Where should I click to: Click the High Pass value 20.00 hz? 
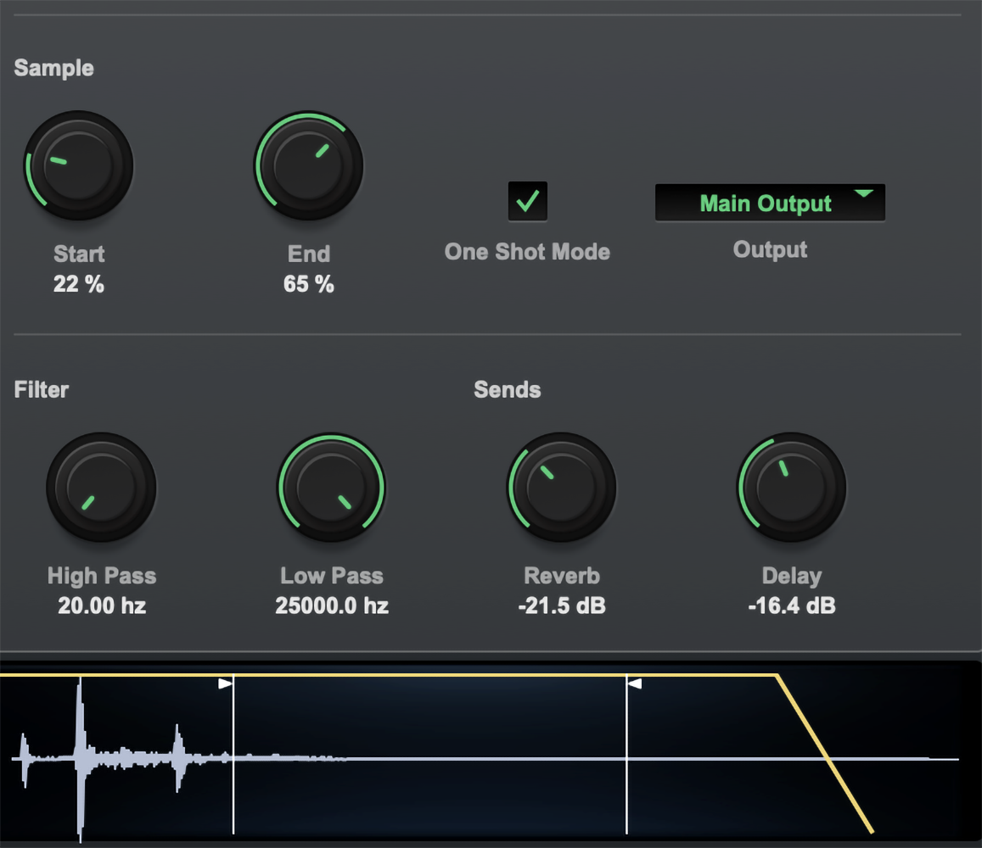coord(102,606)
